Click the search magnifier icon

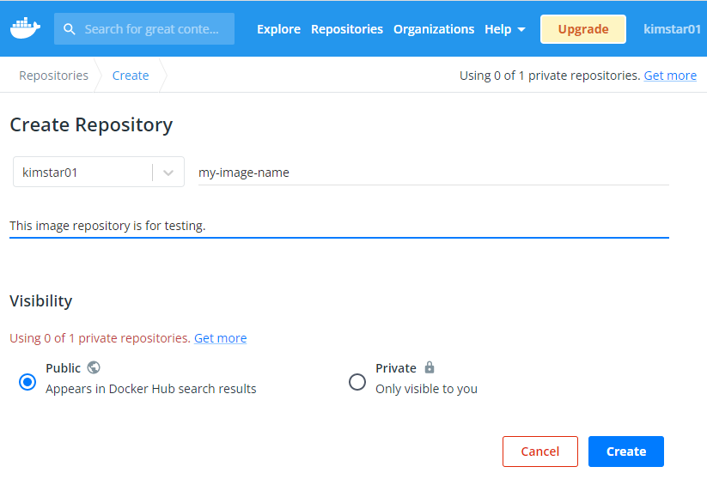(69, 29)
